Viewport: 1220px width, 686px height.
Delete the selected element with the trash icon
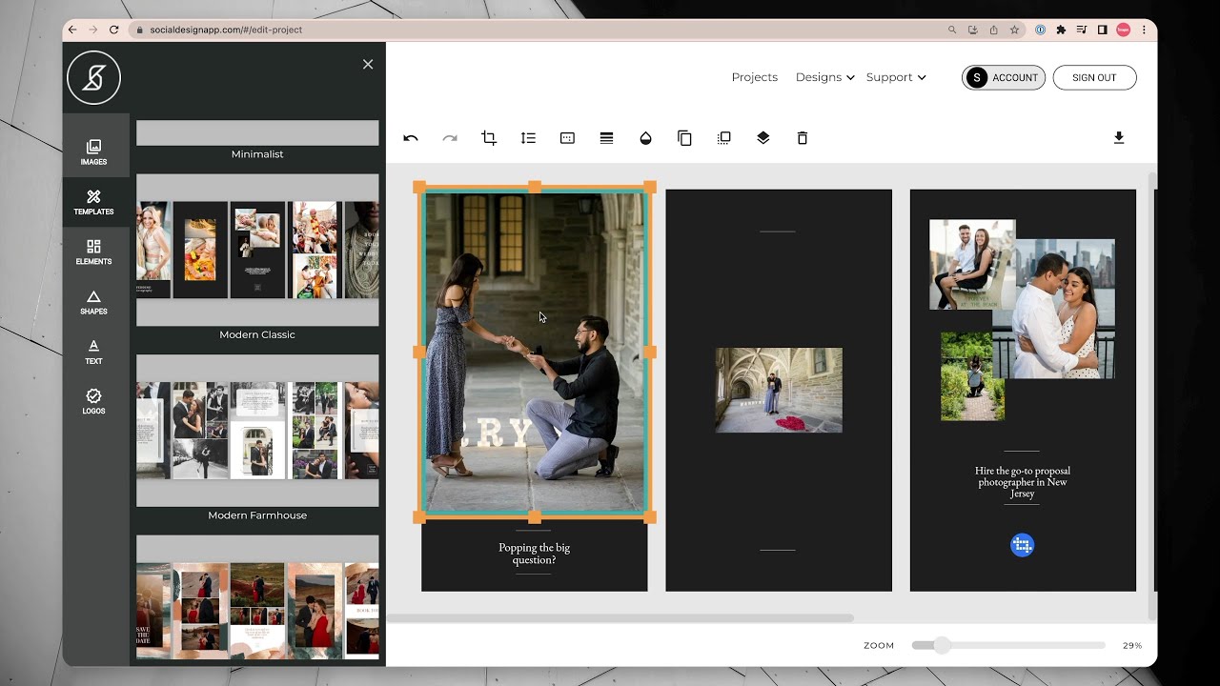pos(803,138)
